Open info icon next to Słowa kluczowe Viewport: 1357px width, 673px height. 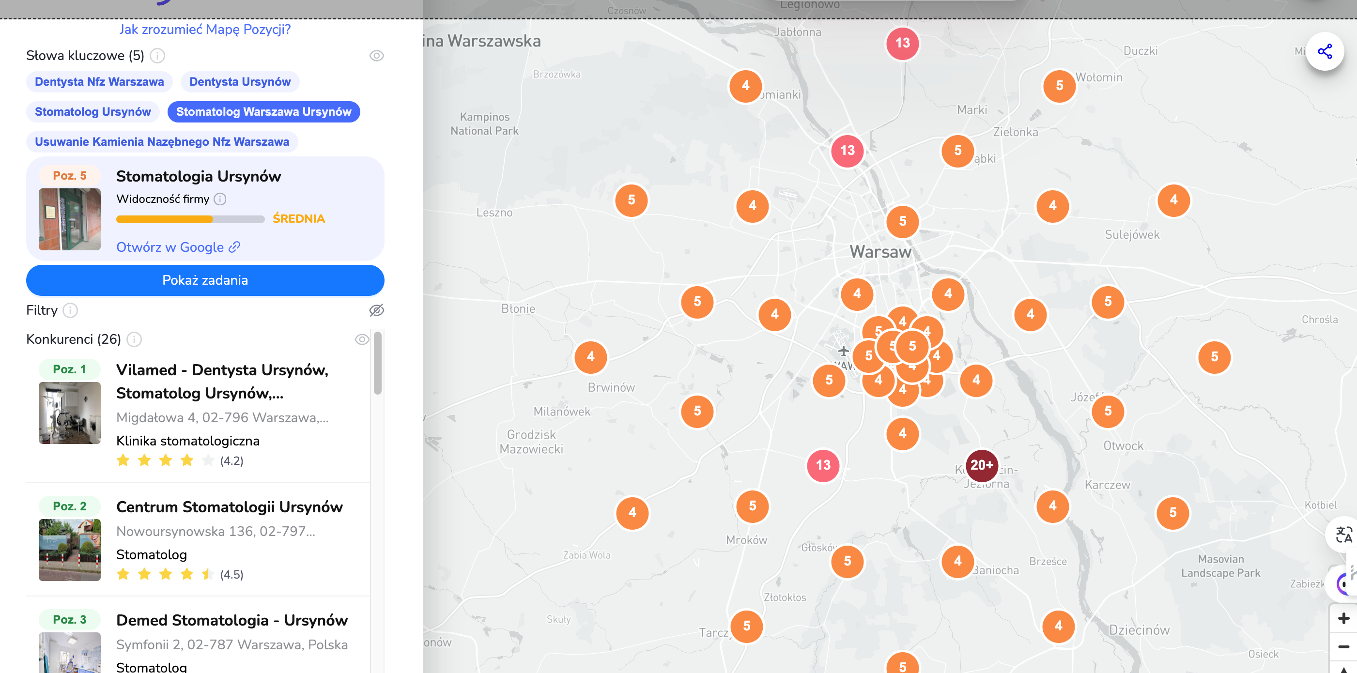tap(157, 55)
